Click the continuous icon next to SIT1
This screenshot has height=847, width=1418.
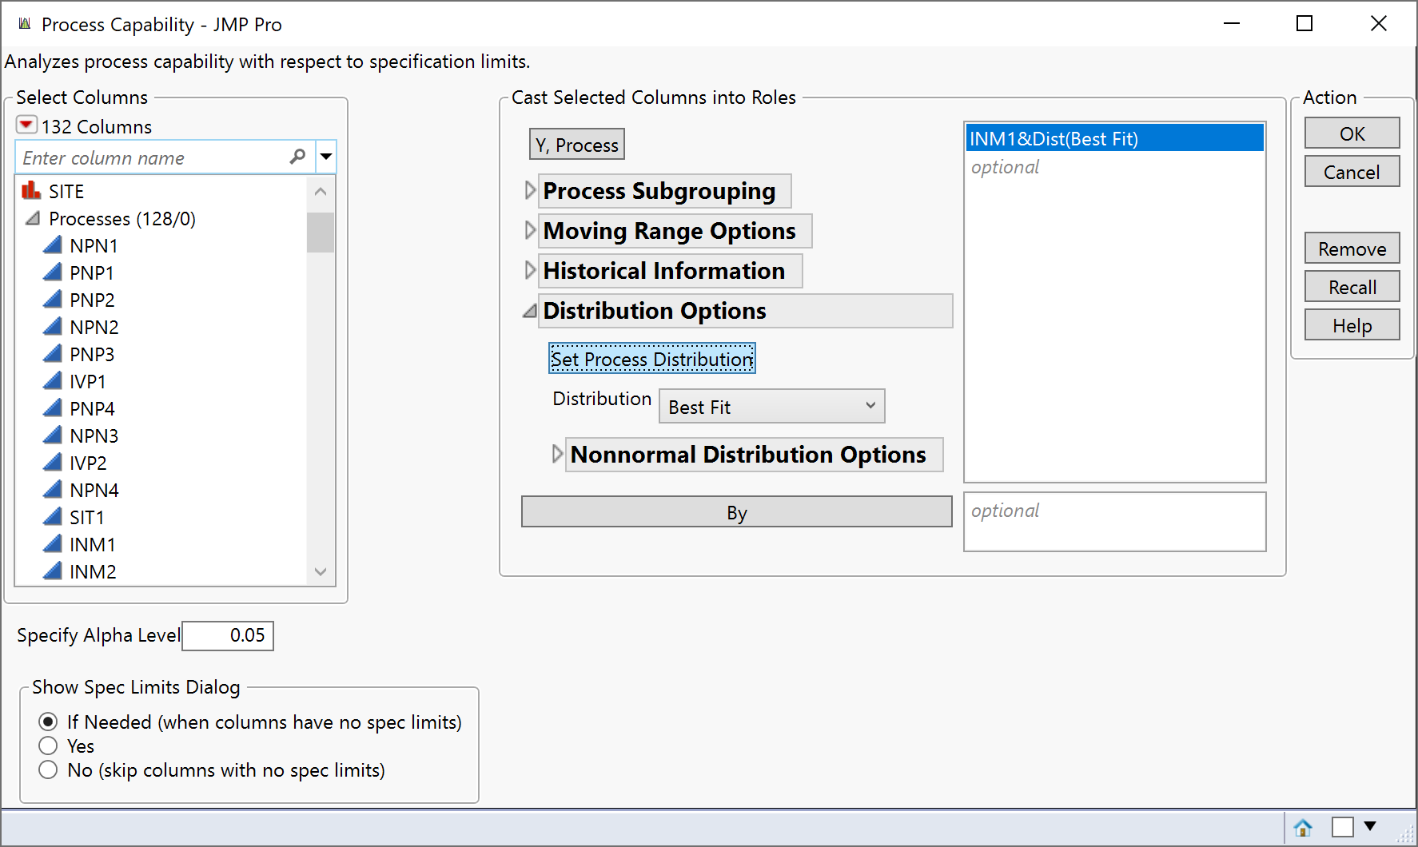pos(52,516)
